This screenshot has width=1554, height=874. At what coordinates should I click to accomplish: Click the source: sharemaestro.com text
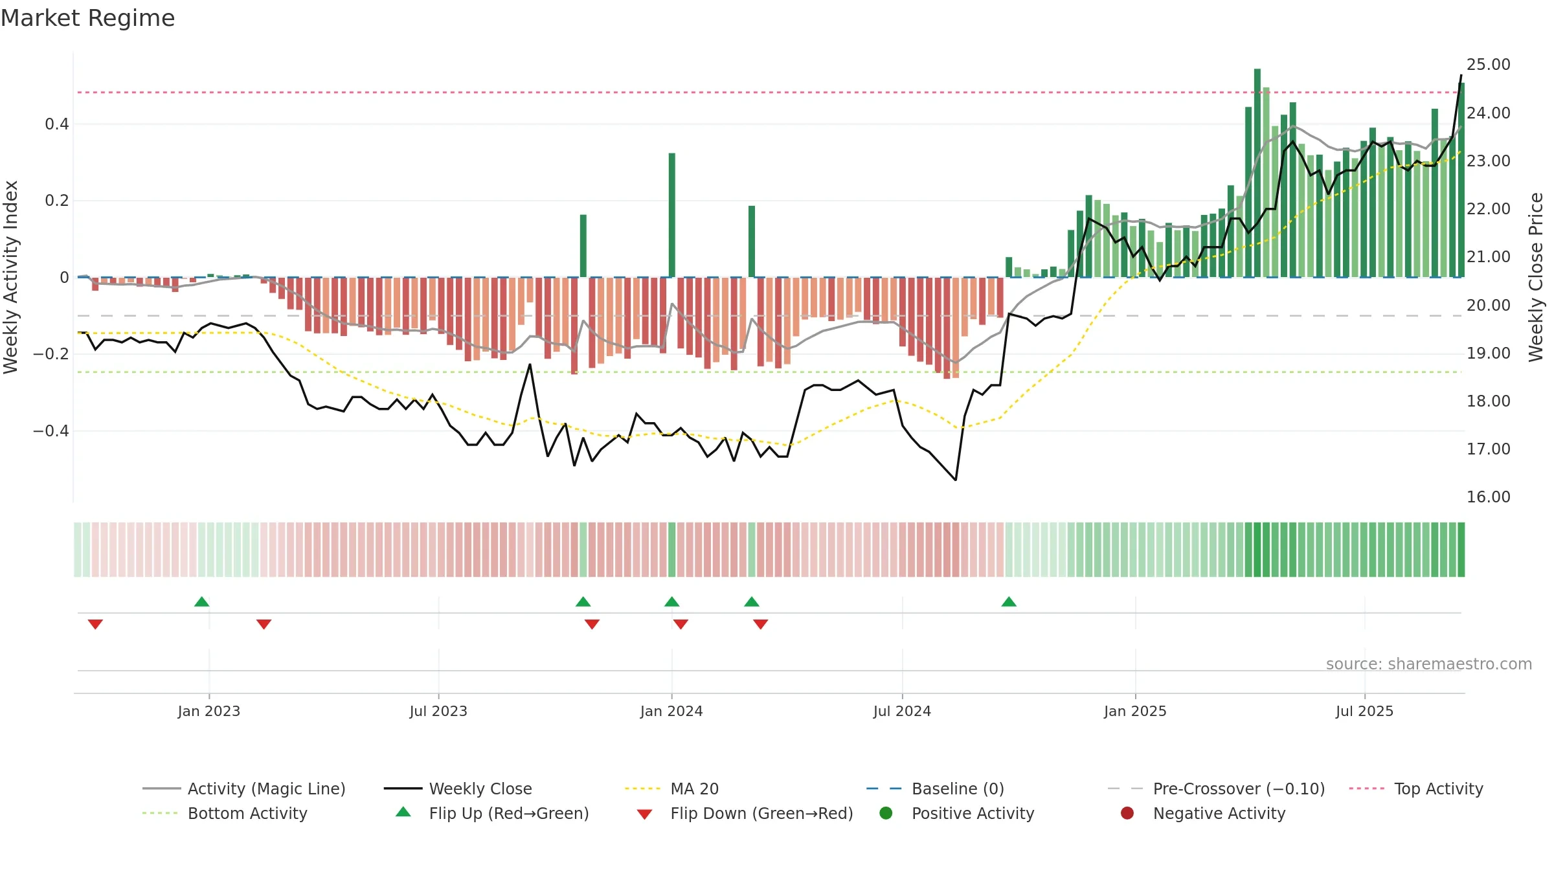[1429, 664]
